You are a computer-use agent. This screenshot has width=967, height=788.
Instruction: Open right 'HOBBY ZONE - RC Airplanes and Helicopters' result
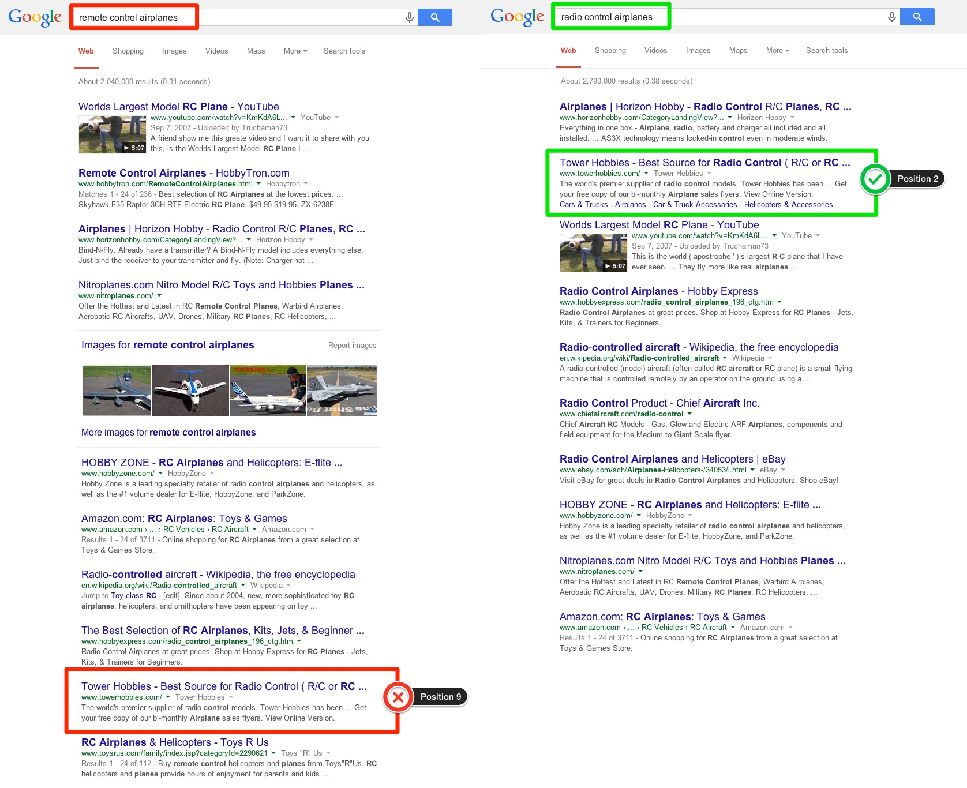[690, 505]
